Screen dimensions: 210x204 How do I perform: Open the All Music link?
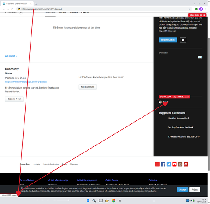(11, 56)
